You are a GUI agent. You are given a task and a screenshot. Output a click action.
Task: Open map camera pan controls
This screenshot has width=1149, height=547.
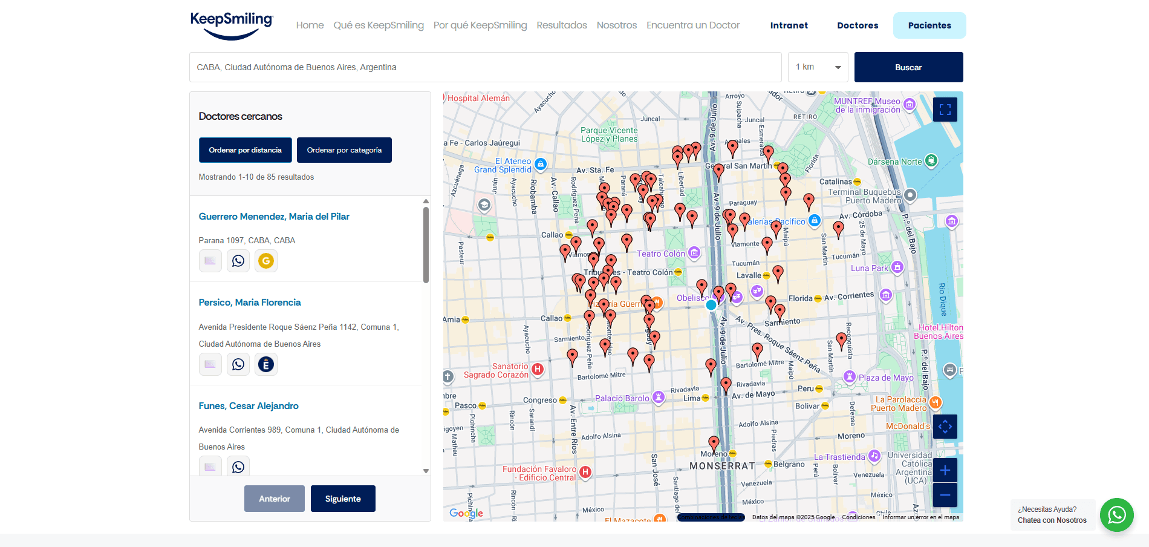945,427
